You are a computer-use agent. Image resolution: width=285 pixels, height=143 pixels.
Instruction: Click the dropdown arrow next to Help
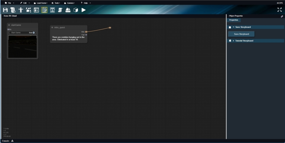click(x=90, y=3)
